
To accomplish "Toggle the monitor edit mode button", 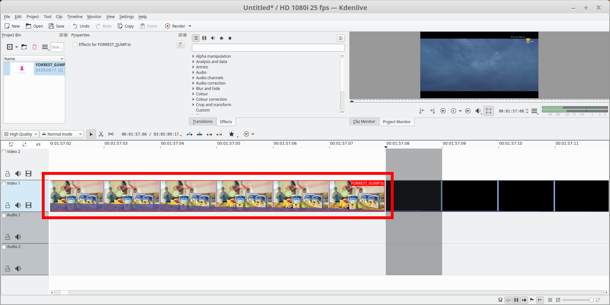I will click(489, 111).
